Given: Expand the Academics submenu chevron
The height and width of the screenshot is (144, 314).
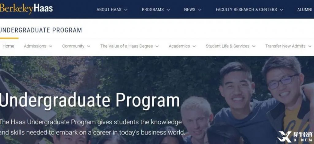Looking at the screenshot, I should 194,46.
